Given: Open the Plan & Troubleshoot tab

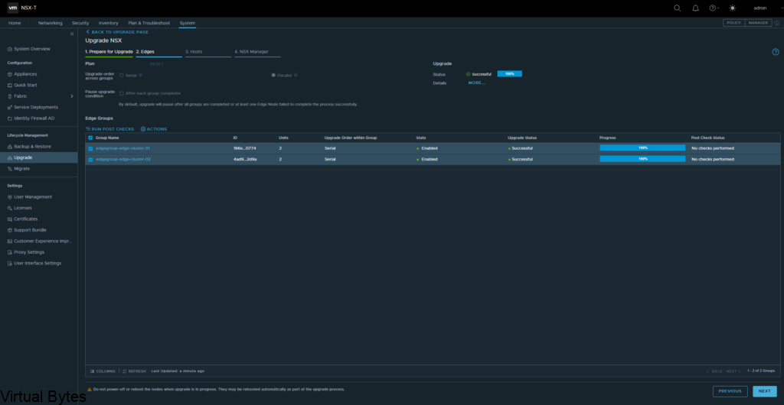Looking at the screenshot, I should click(149, 23).
